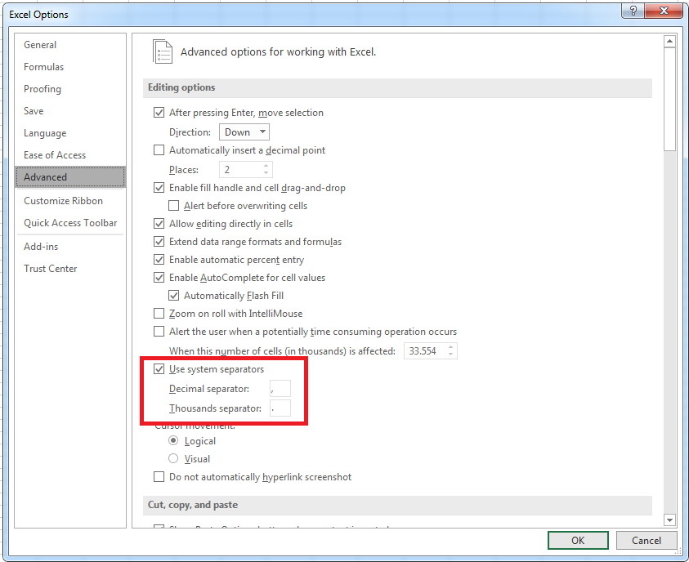Open the Quick Access Toolbar category

(x=70, y=223)
